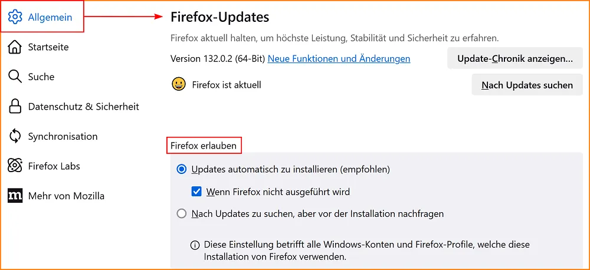
Task: Go to Datenschutz & Sicherheit settings
Action: 83,107
